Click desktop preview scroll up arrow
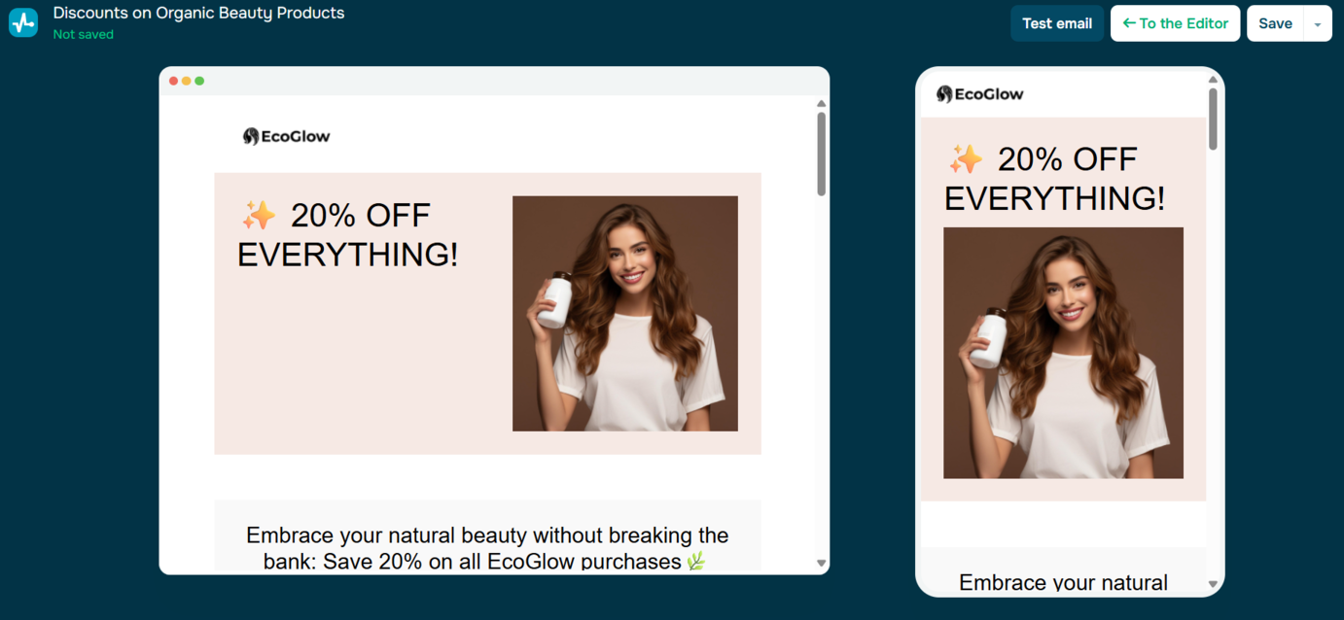Screen dimensions: 1344x620 click(822, 103)
